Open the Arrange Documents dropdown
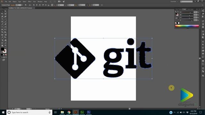This screenshot has width=205, height=115. pos(59,2)
